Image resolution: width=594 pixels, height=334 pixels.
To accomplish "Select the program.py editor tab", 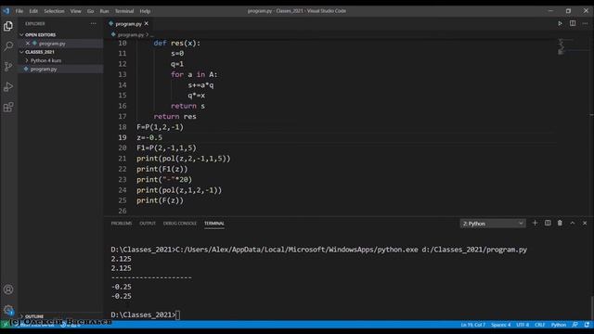I will 128,23.
